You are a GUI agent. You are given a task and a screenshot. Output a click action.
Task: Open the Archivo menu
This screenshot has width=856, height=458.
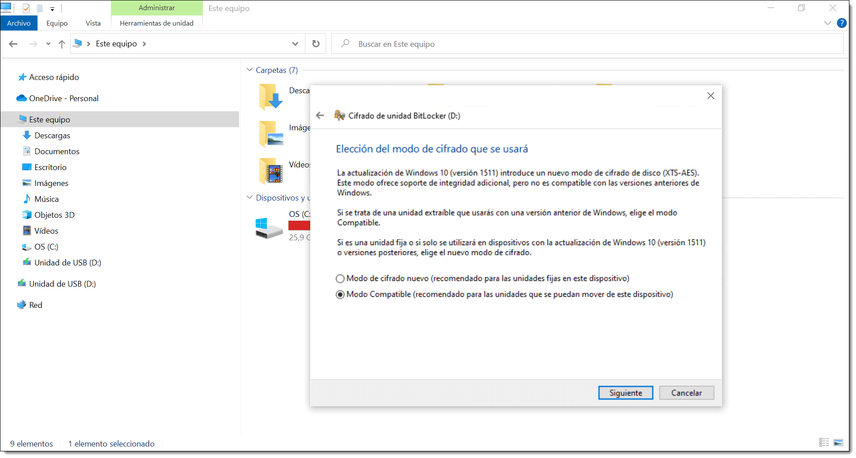(19, 23)
